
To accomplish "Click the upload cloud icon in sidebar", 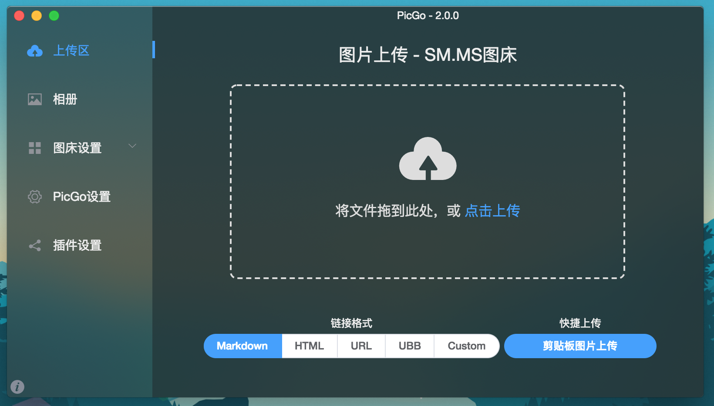I will [x=35, y=51].
